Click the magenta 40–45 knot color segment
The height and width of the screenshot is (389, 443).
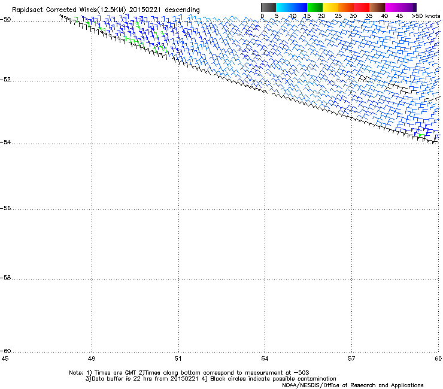point(393,8)
